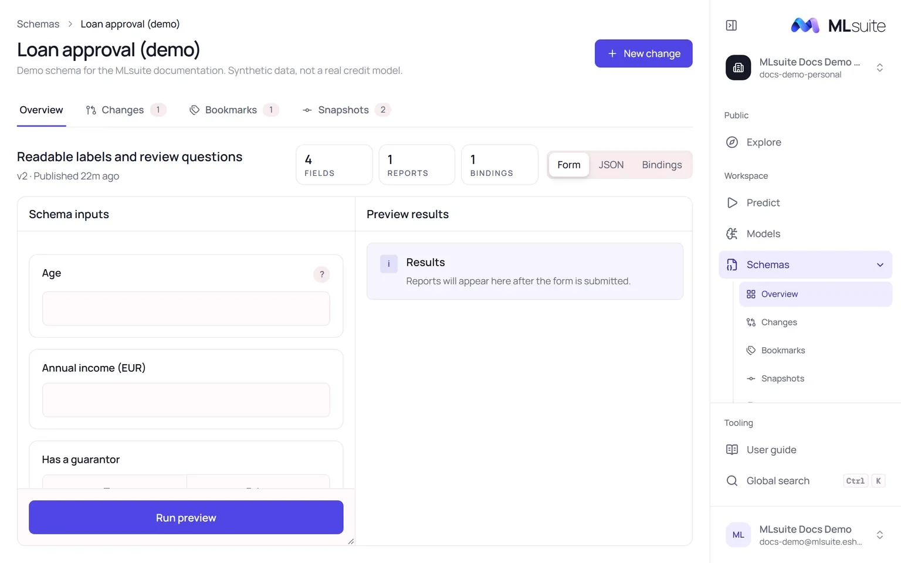The image size is (901, 563).
Task: Click the Snapshots tab commit icon
Action: coord(307,110)
